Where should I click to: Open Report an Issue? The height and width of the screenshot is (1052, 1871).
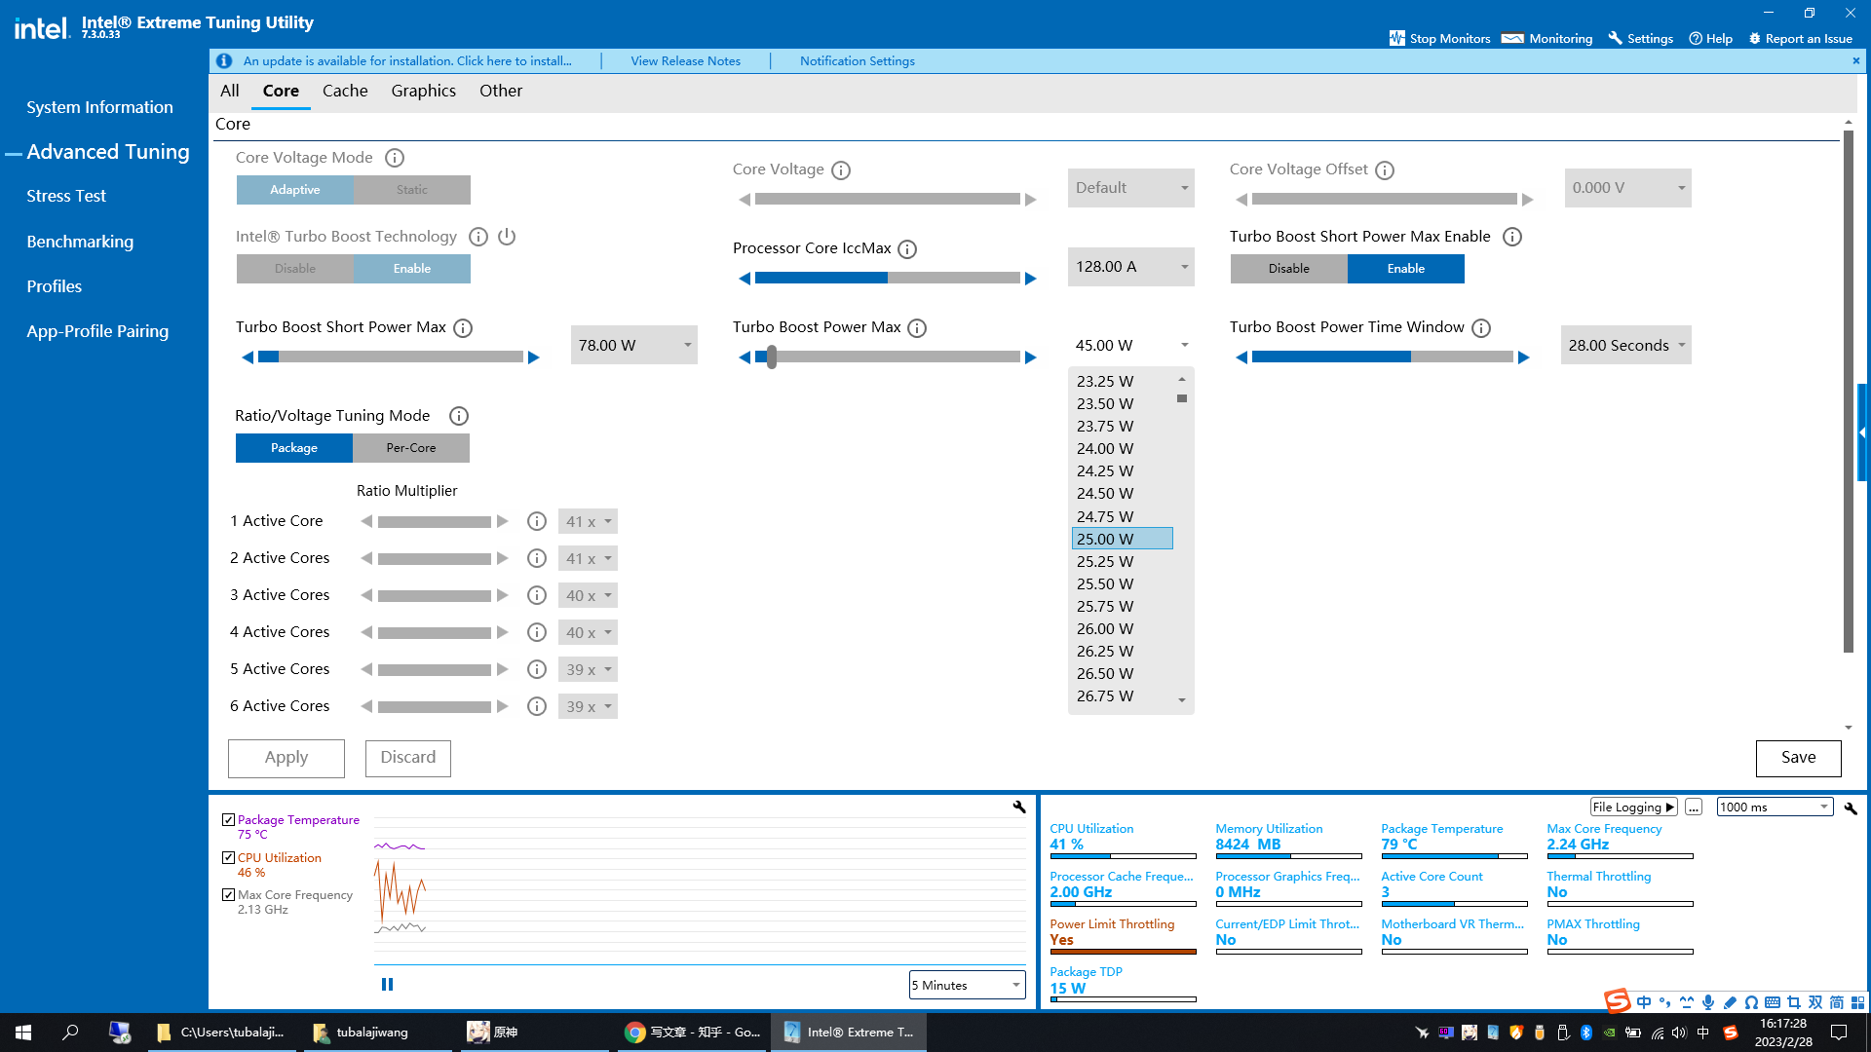1800,38
